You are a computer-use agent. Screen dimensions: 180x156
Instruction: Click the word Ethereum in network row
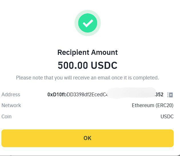[143, 105]
